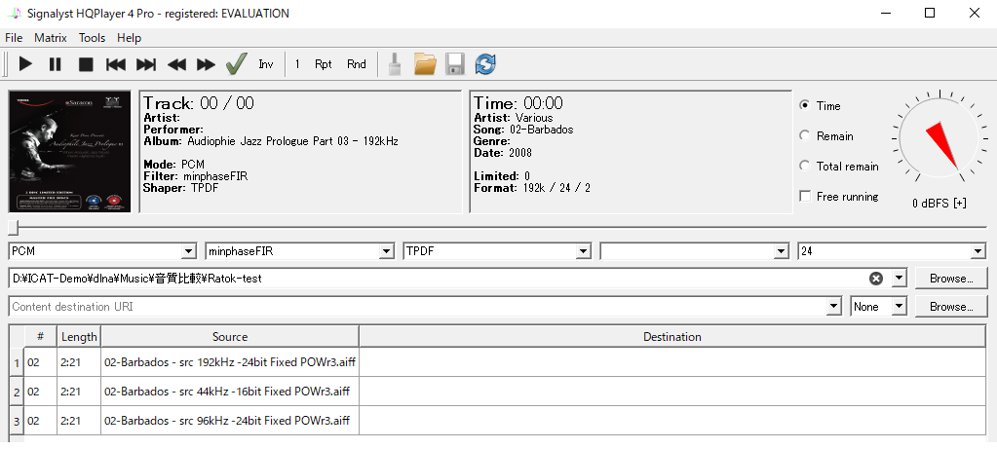Start playback with the Play button
The height and width of the screenshot is (449, 997).
25,64
